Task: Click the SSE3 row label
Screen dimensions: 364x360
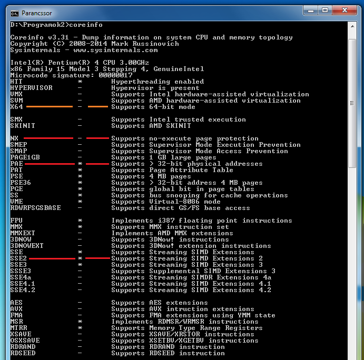Action: (18, 265)
